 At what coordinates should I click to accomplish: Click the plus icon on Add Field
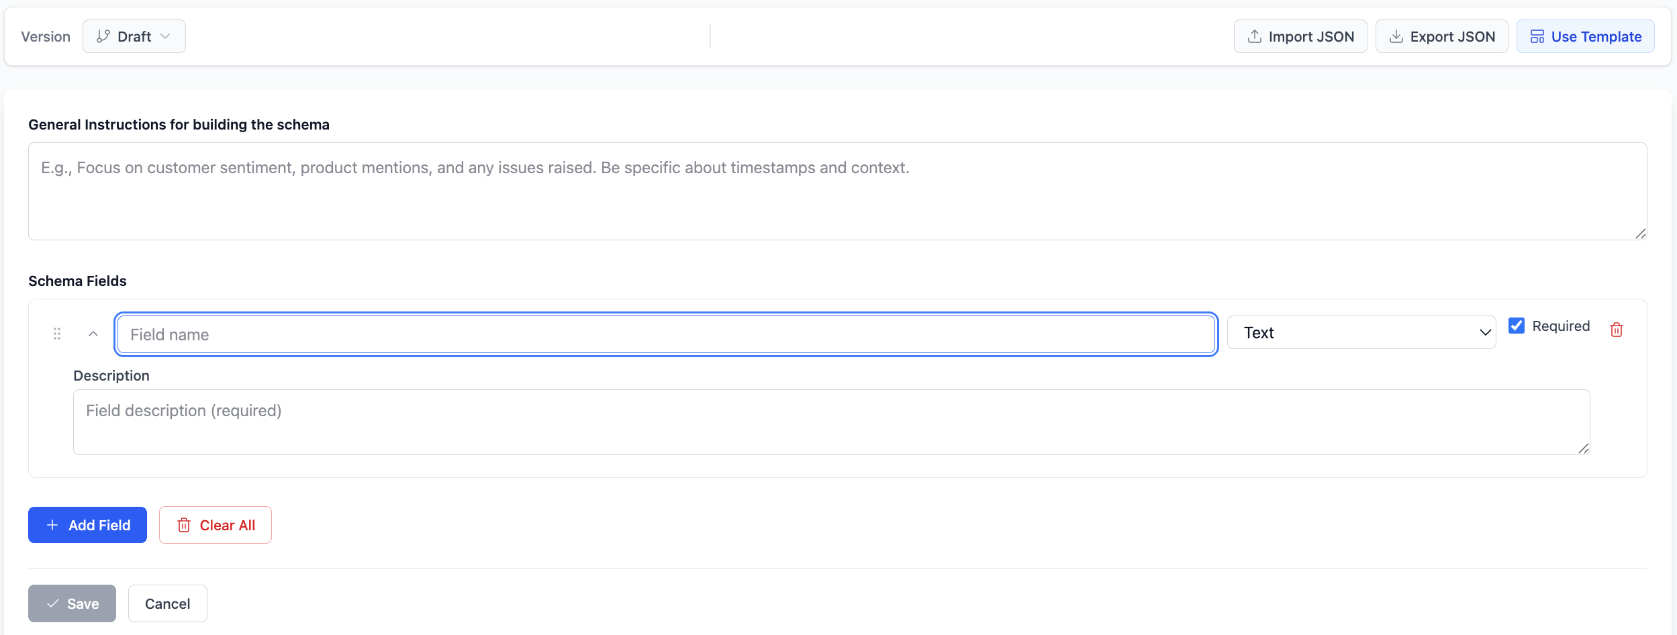point(52,525)
